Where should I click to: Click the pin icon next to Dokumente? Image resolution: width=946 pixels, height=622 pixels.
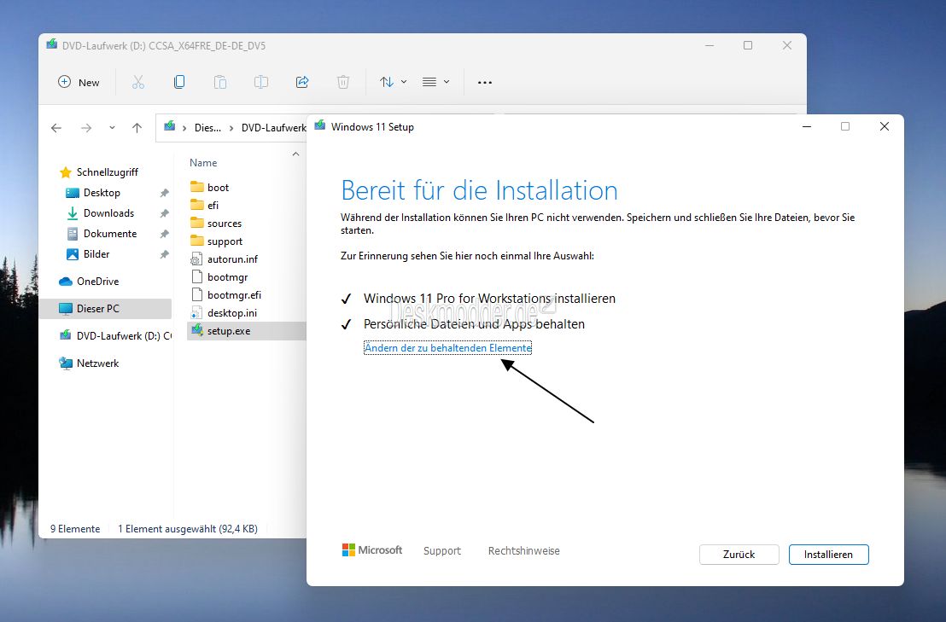coord(164,234)
